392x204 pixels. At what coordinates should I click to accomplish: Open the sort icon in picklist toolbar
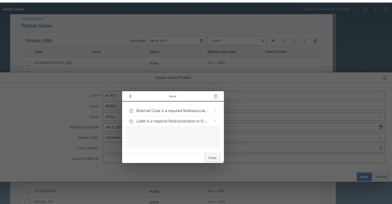pyautogui.click(x=294, y=41)
